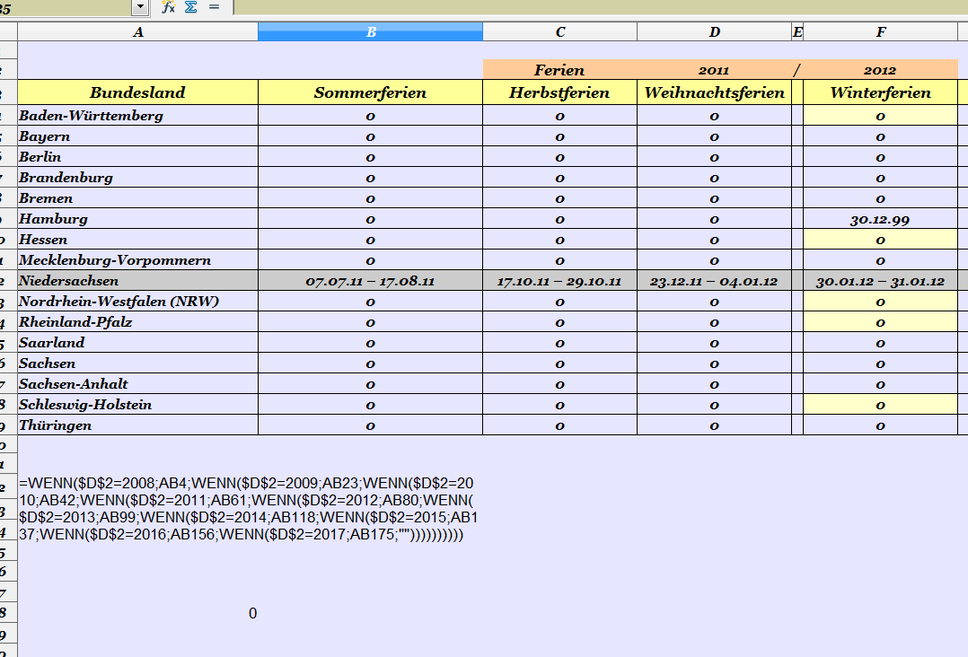This screenshot has width=968, height=657.
Task: Select column D header
Action: [714, 32]
